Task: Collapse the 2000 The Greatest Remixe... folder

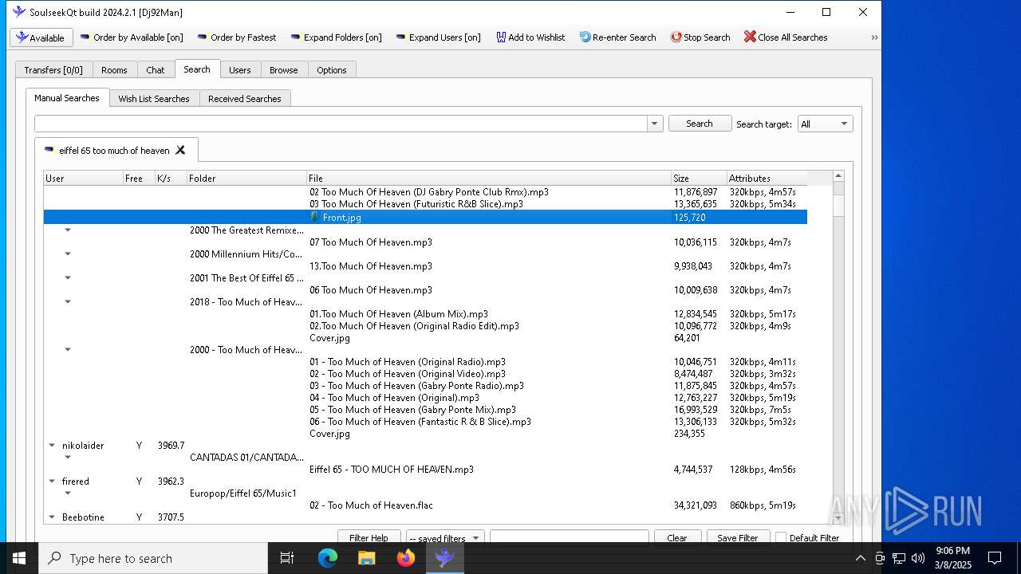Action: click(68, 230)
